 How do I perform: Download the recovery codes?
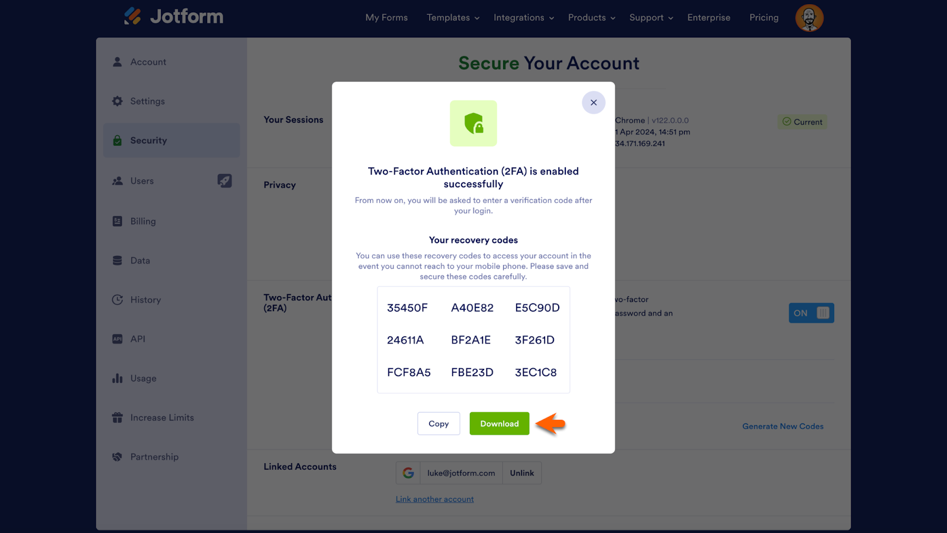(x=499, y=423)
